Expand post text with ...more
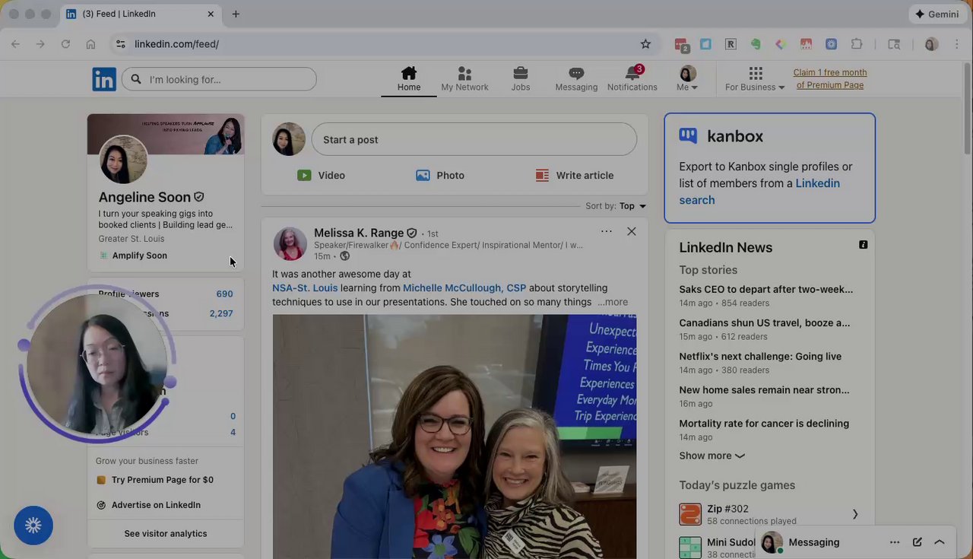Screen dimensions: 973x559 (x=613, y=302)
